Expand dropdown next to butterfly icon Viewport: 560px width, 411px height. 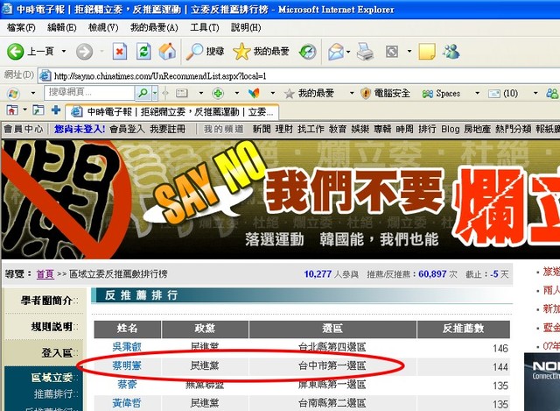coord(273,93)
